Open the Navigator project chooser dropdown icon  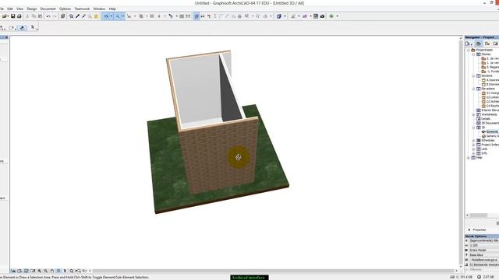pyautogui.click(x=469, y=44)
